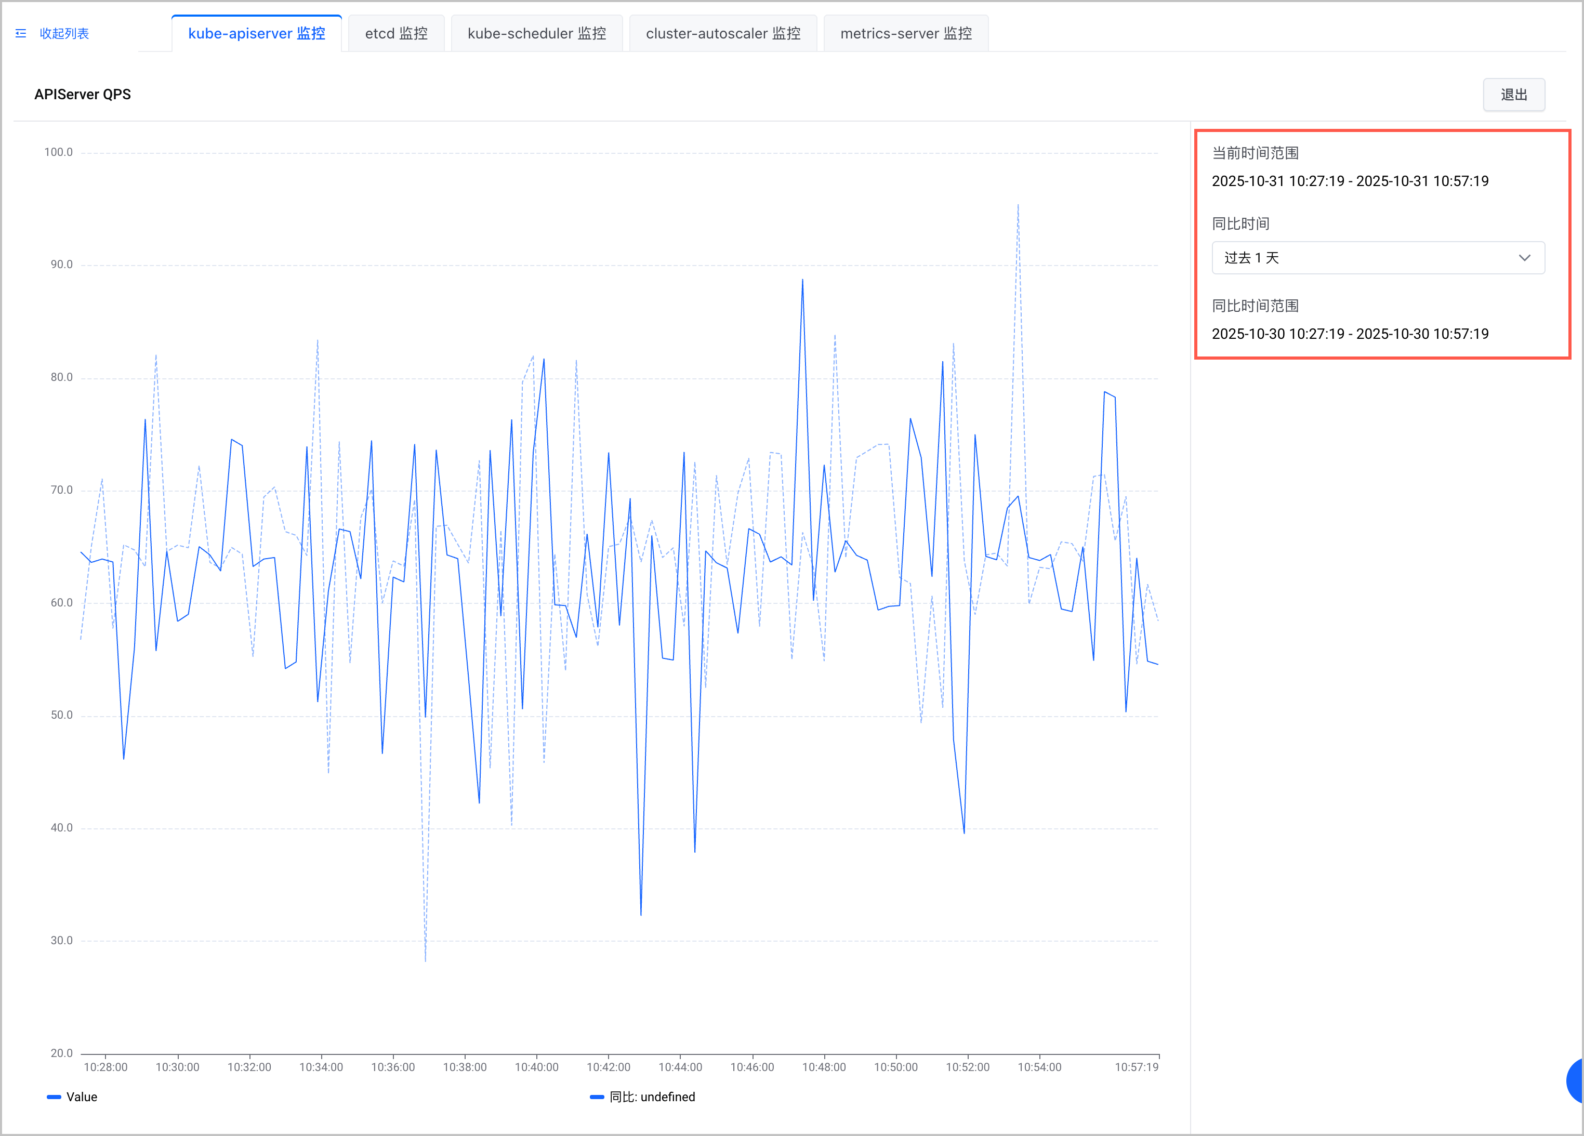Click the 10:40:00 time axis tick
The image size is (1584, 1136).
(x=536, y=1067)
